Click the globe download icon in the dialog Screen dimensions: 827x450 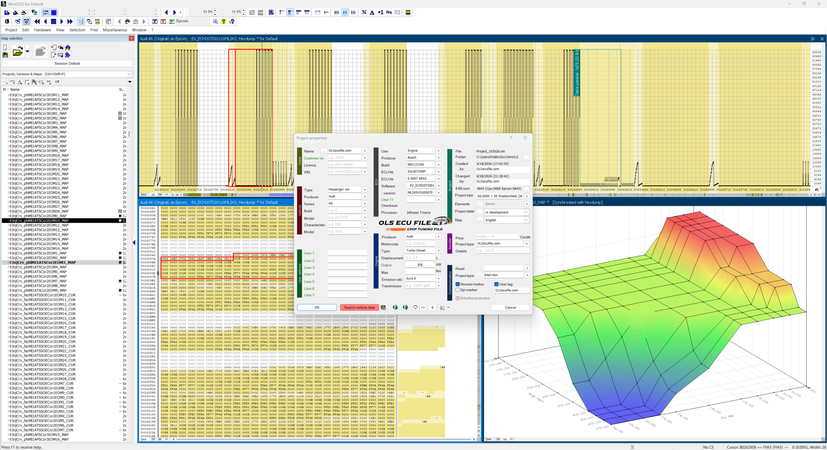coord(395,307)
